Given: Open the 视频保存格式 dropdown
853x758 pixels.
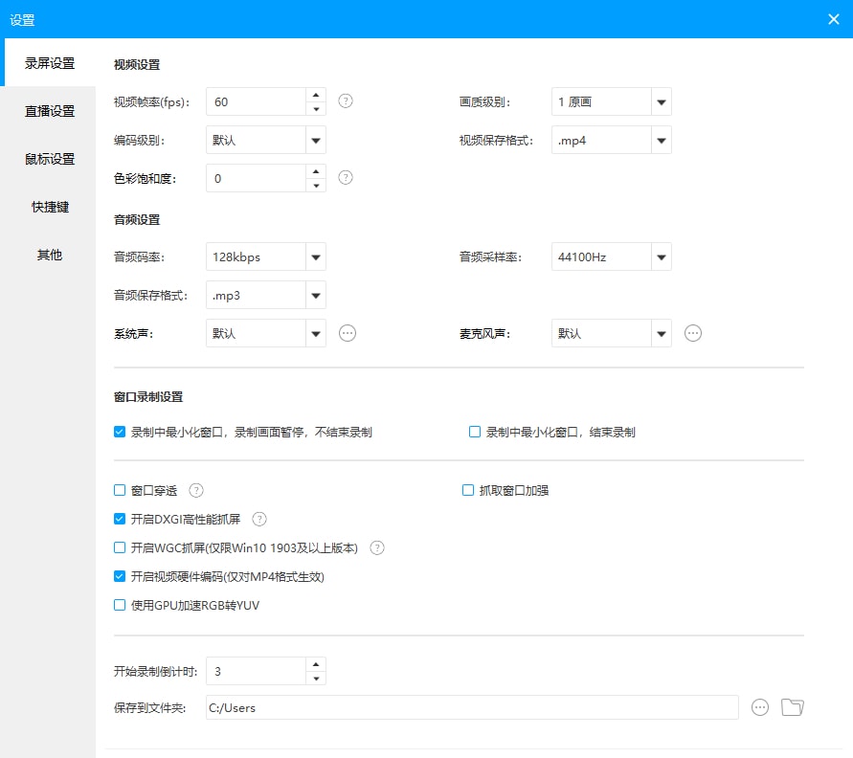Looking at the screenshot, I should [x=661, y=140].
